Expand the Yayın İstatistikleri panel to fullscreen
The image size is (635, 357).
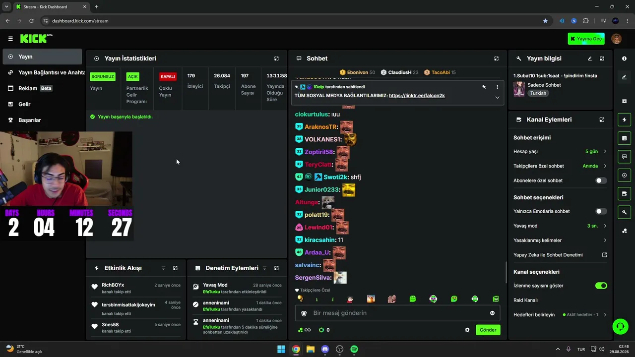tap(276, 59)
